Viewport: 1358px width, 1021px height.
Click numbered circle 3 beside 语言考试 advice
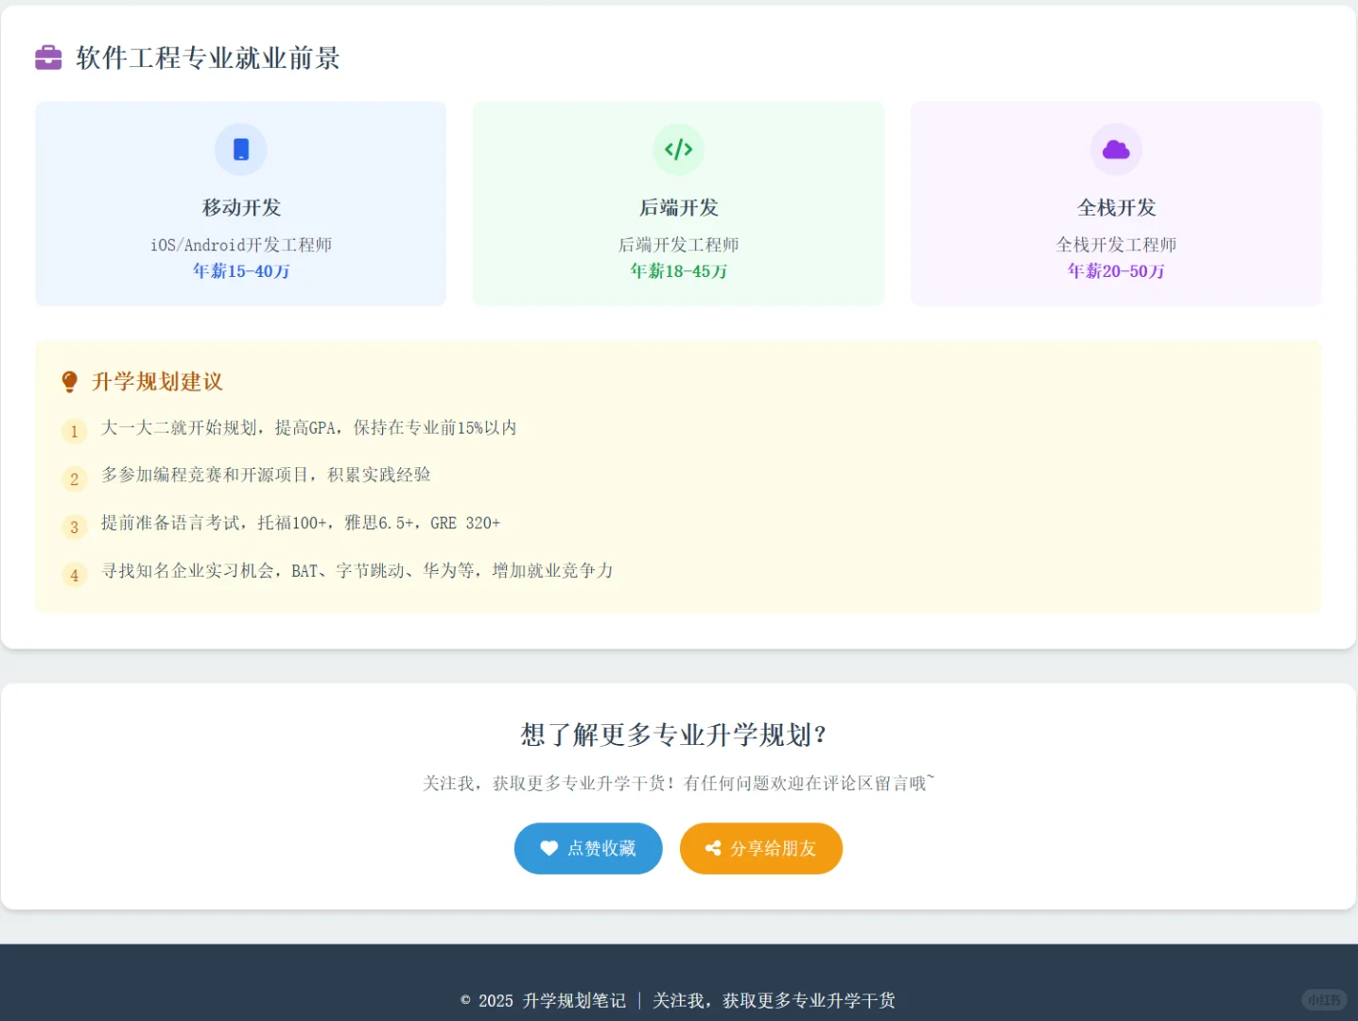click(x=74, y=527)
